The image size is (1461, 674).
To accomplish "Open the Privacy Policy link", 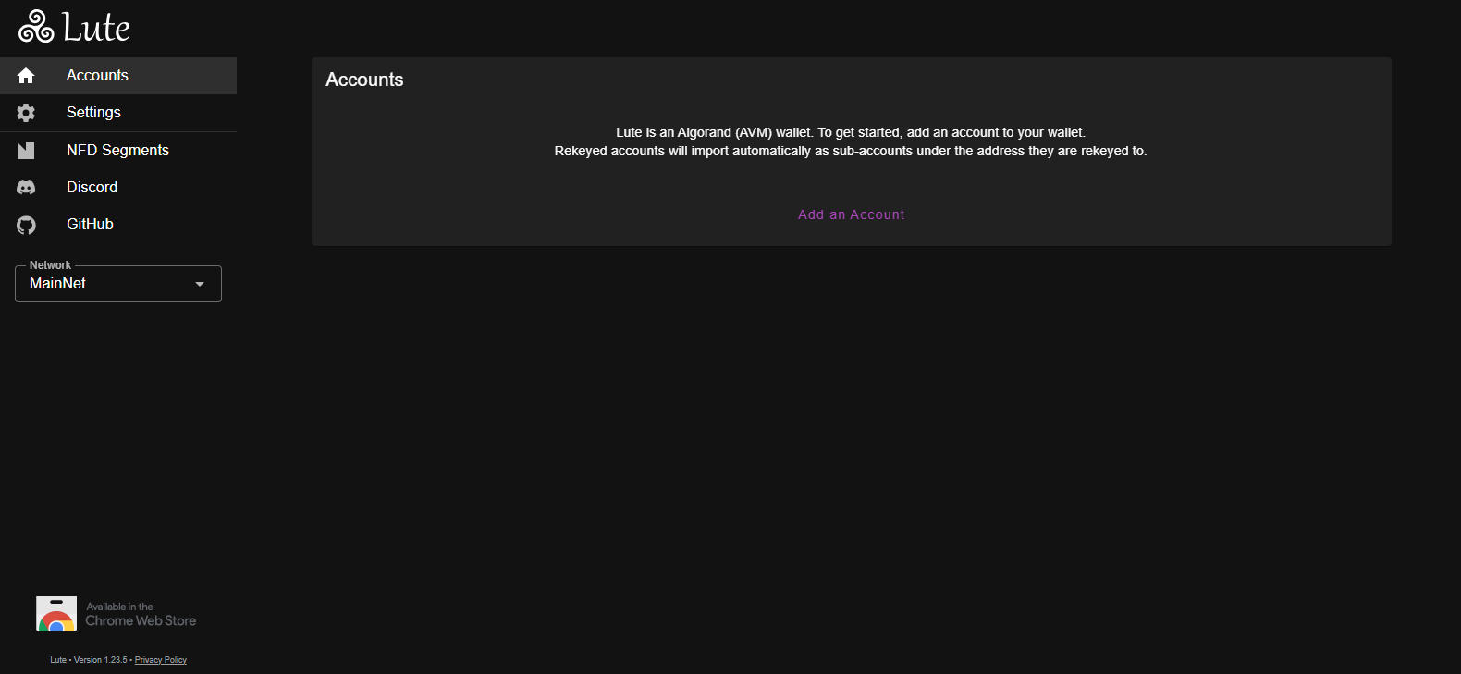I will 161,660.
